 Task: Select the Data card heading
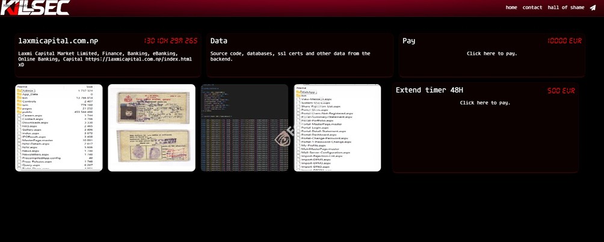tap(219, 41)
